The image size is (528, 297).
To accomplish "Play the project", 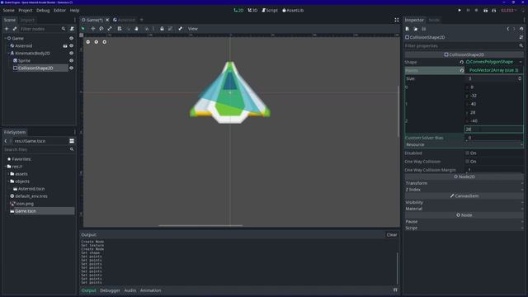I will coord(460,11).
